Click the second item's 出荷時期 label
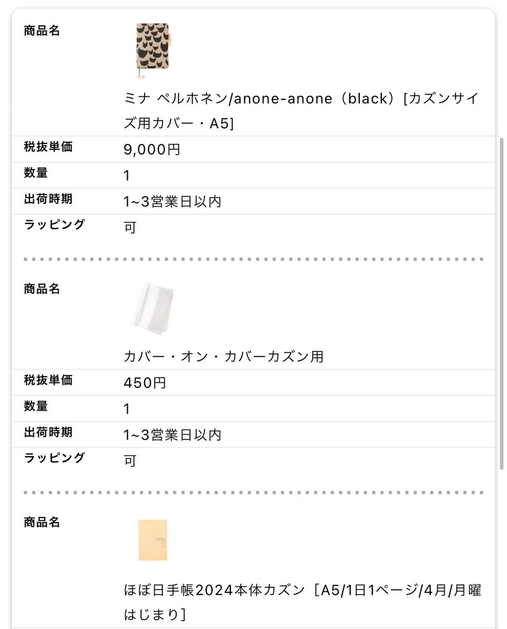Image resolution: width=507 pixels, height=629 pixels. [48, 432]
